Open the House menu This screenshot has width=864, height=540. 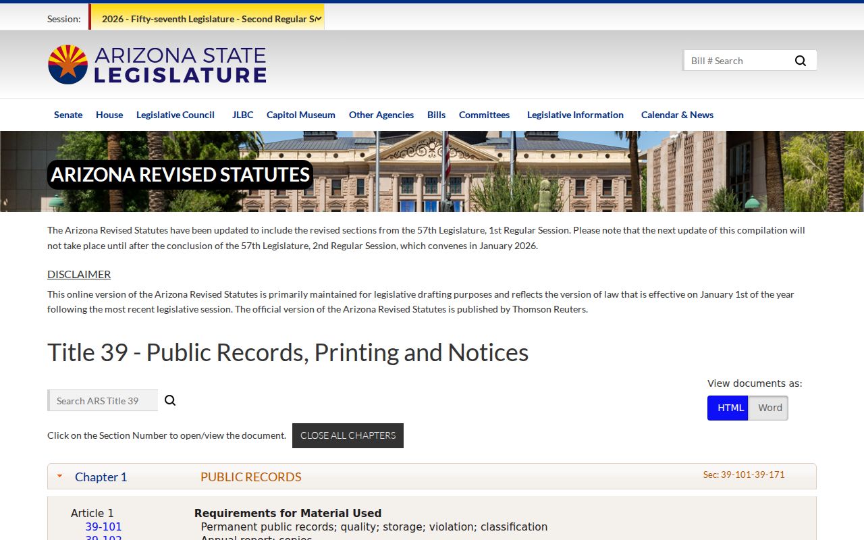click(109, 115)
